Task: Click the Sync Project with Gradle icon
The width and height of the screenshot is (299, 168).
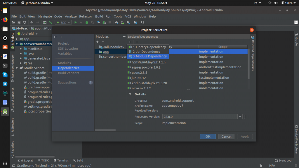Action: click(x=117, y=22)
